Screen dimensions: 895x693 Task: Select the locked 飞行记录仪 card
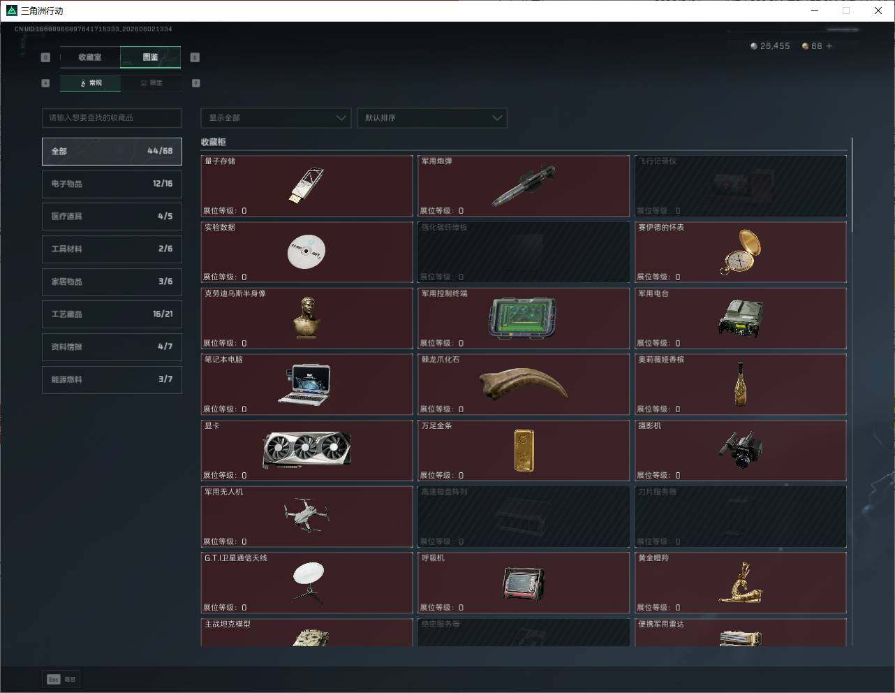(x=741, y=186)
